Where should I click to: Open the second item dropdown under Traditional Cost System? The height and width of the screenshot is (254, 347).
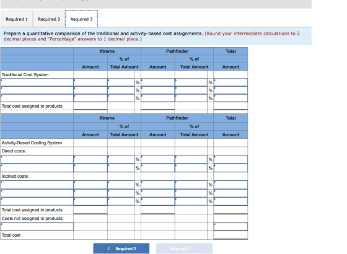[x=37, y=90]
